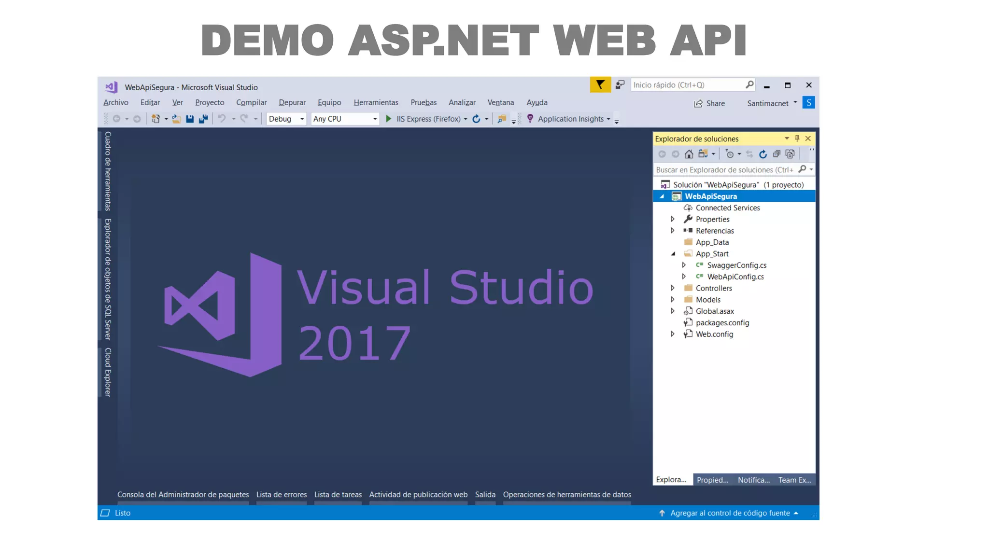Image resolution: width=989 pixels, height=556 pixels.
Task: Select the App_Data folder
Action: (x=712, y=242)
